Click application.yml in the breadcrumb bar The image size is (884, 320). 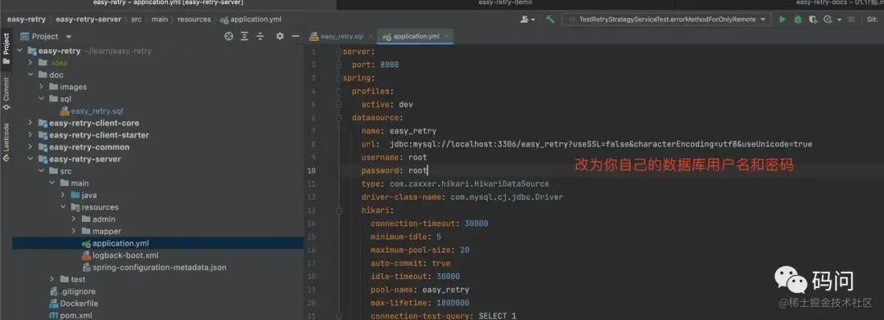coord(251,19)
